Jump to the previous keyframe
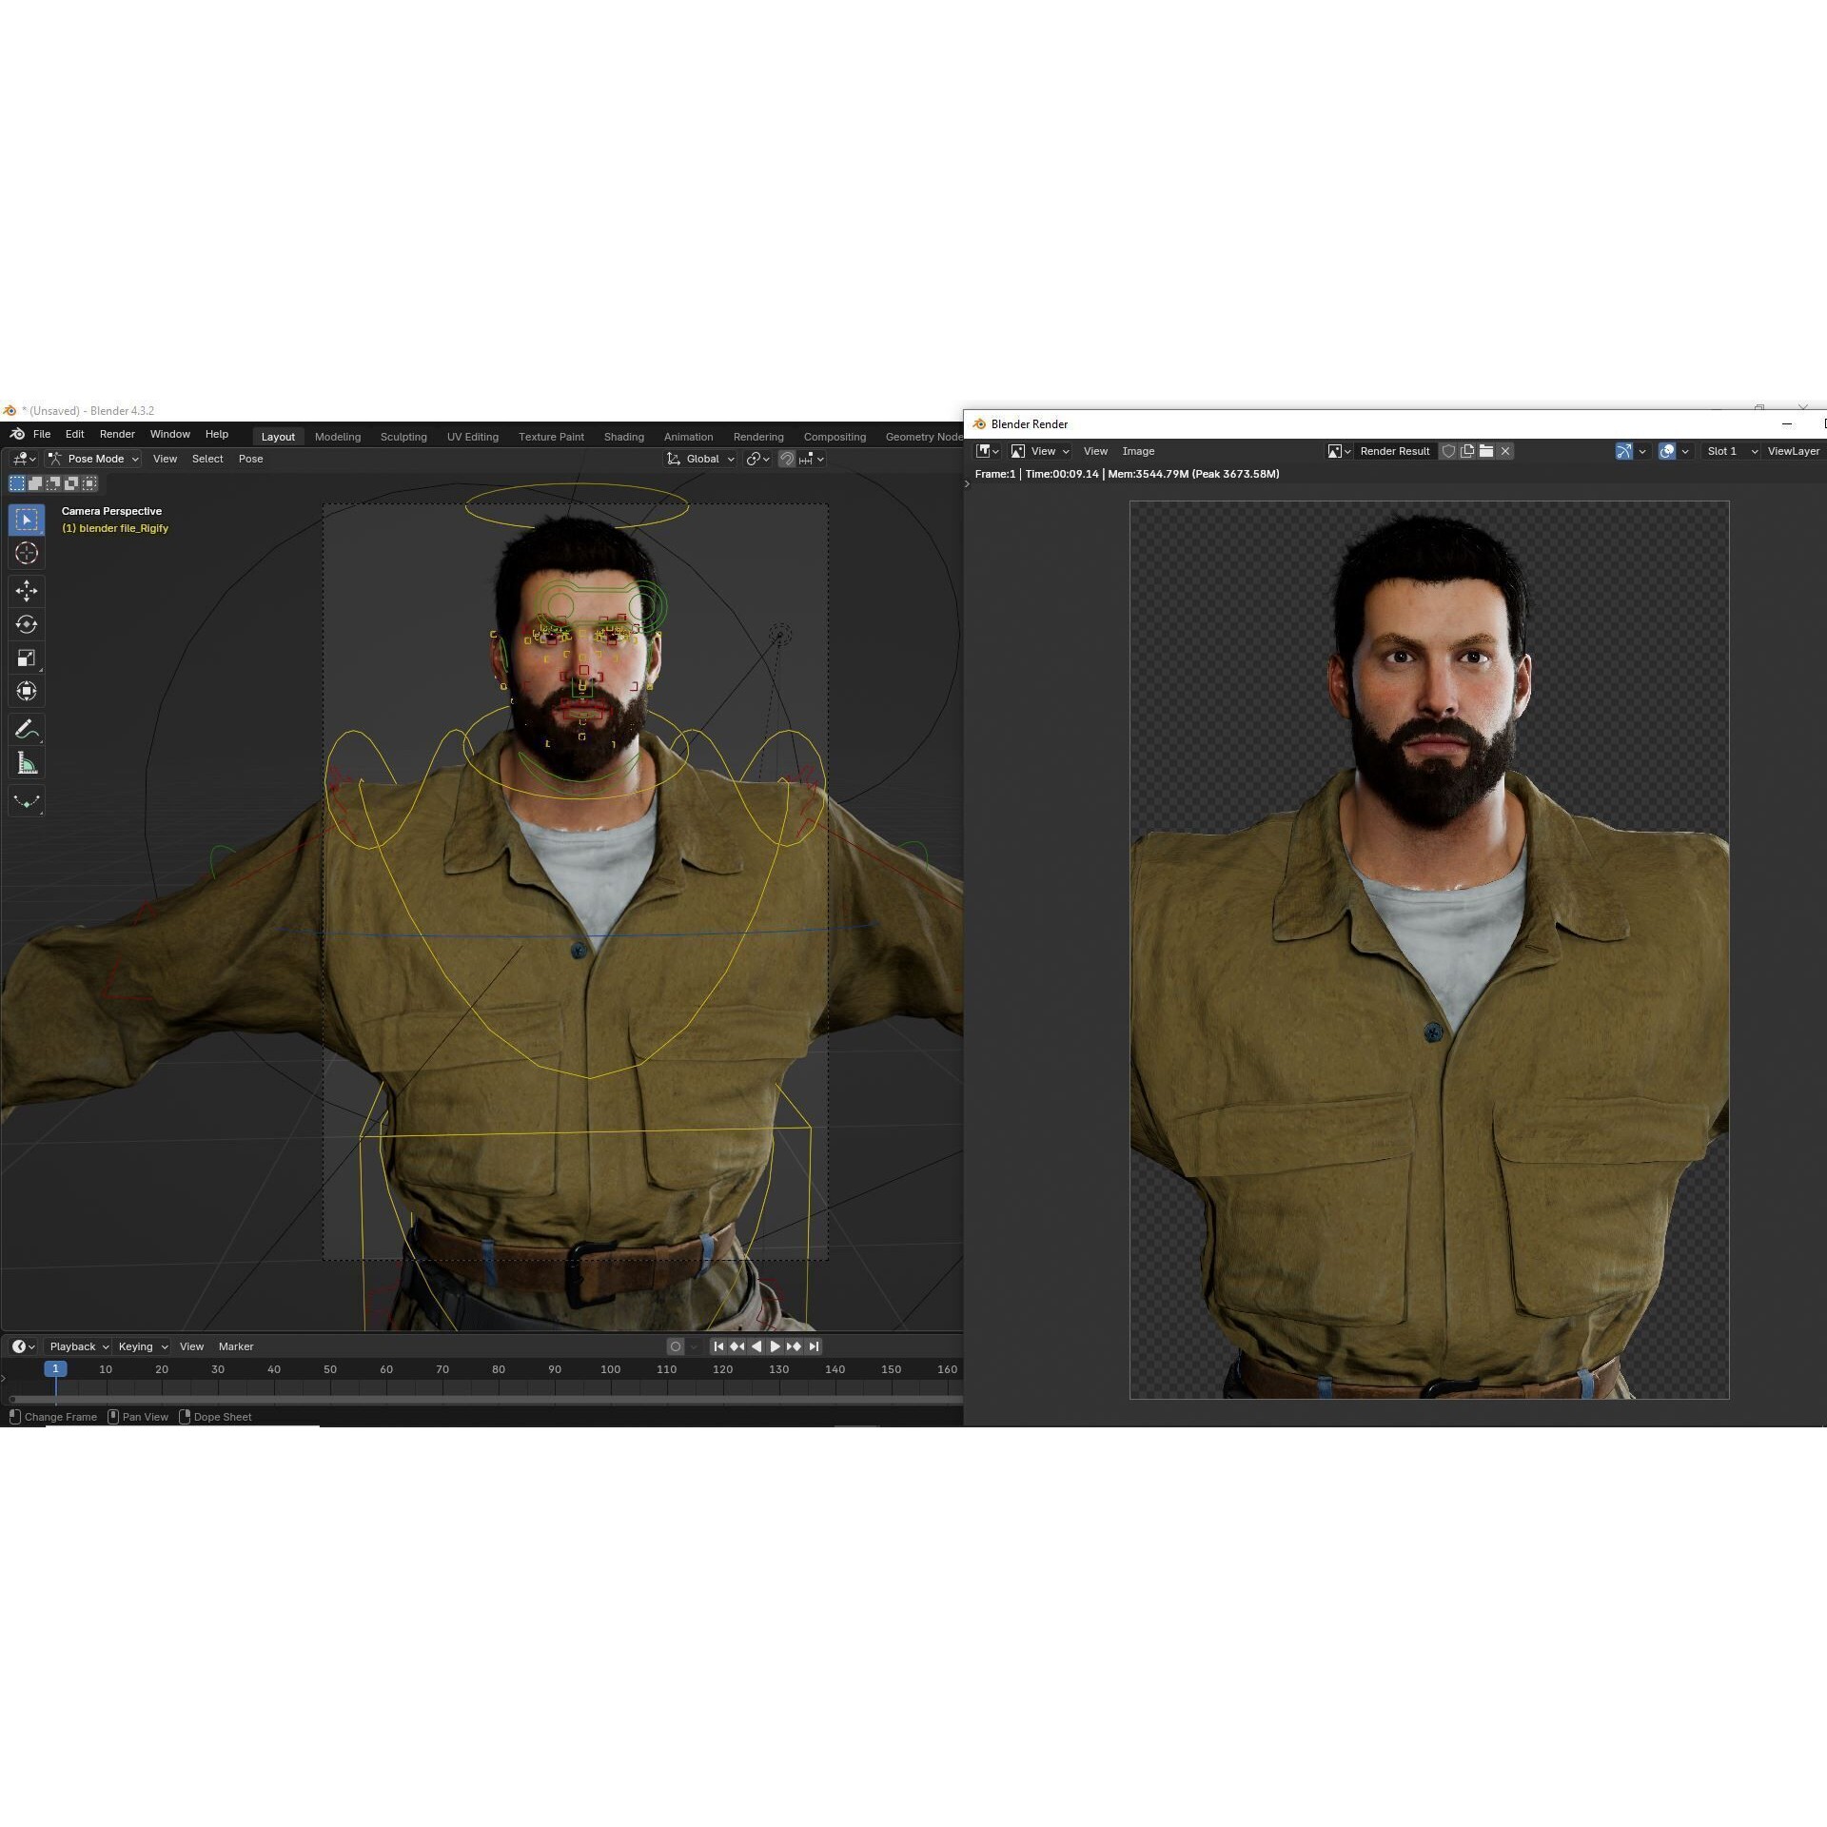The height and width of the screenshot is (1827, 1827). 737,1346
